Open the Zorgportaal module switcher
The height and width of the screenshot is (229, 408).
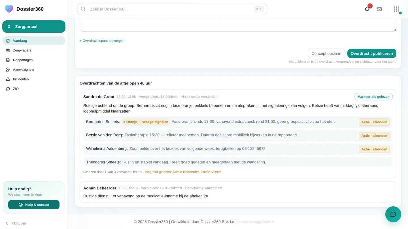(x=34, y=27)
